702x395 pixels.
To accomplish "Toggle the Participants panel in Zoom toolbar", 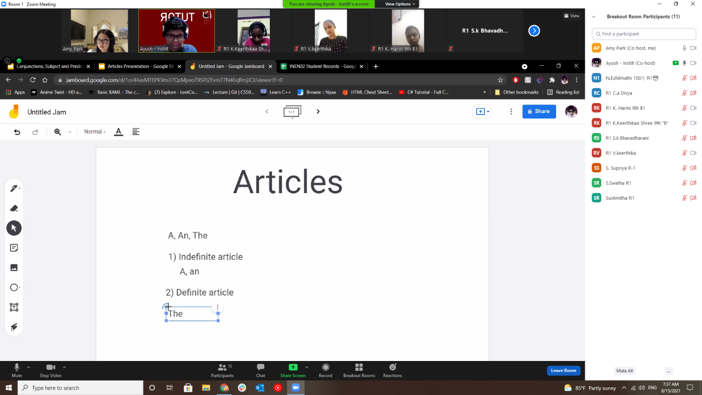I will 222,370.
